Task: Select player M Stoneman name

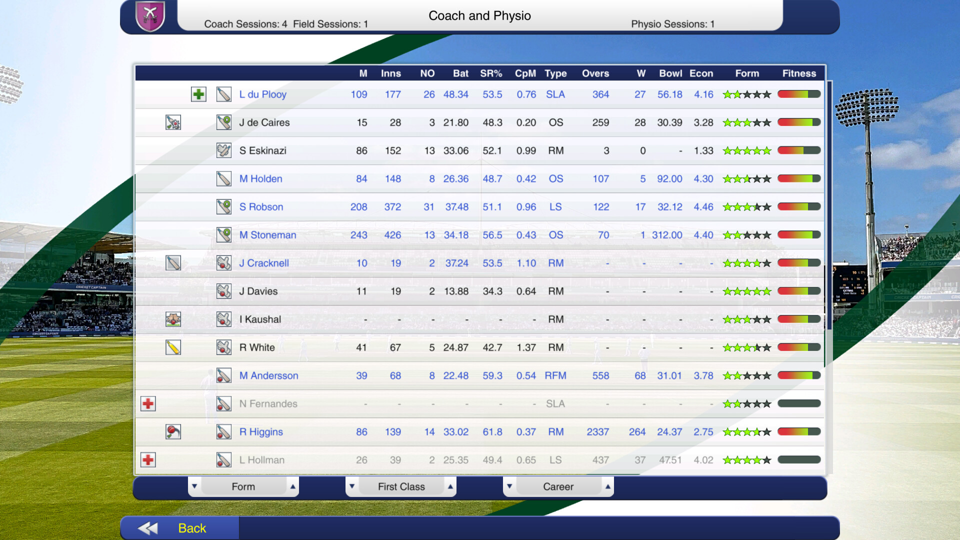Action: (x=267, y=235)
